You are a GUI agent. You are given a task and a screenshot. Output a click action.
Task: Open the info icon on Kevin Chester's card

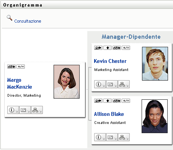[x=100, y=84]
